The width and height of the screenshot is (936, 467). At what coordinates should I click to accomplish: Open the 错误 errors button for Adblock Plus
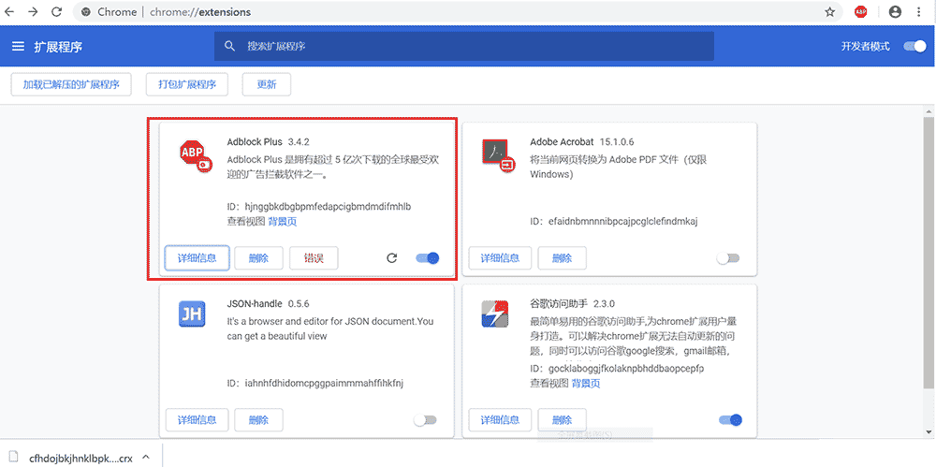[x=314, y=258]
